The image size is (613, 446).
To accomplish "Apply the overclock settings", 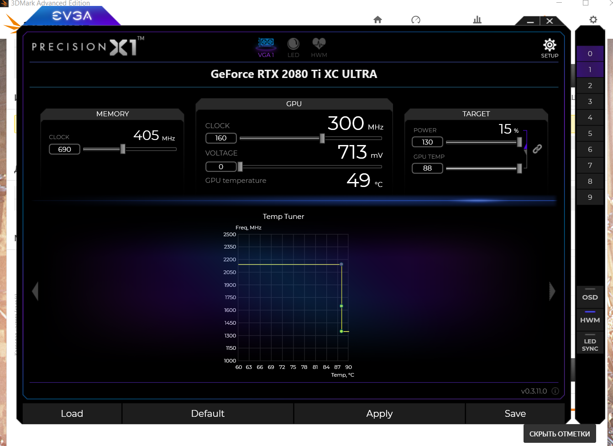I will (x=379, y=414).
